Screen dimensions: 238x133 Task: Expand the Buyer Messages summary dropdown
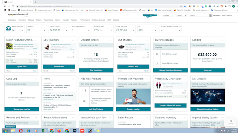click(89, 30)
